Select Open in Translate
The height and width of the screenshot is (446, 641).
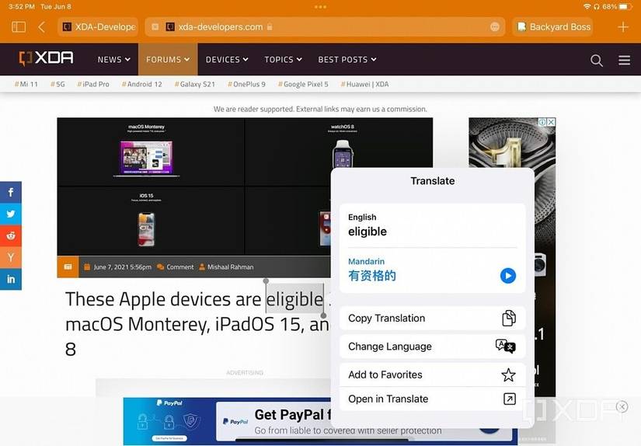[x=432, y=399]
